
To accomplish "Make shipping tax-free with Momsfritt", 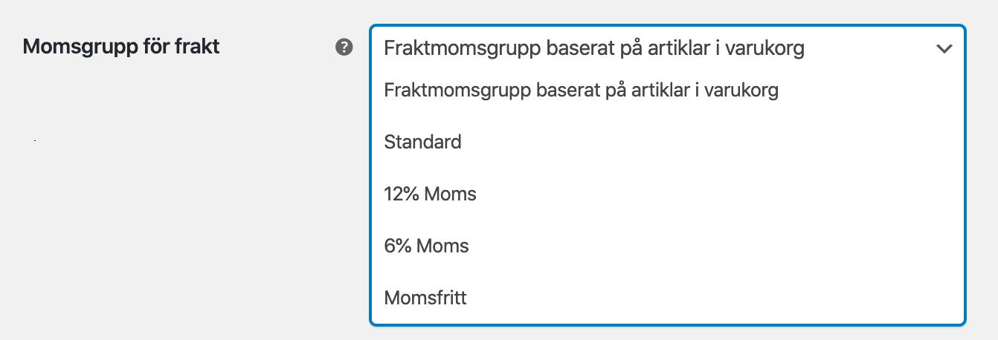I will 425,298.
